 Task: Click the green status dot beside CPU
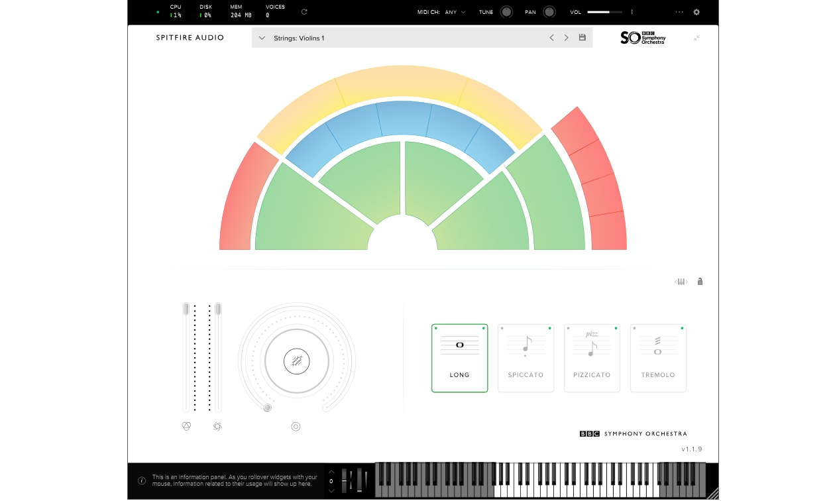(158, 12)
